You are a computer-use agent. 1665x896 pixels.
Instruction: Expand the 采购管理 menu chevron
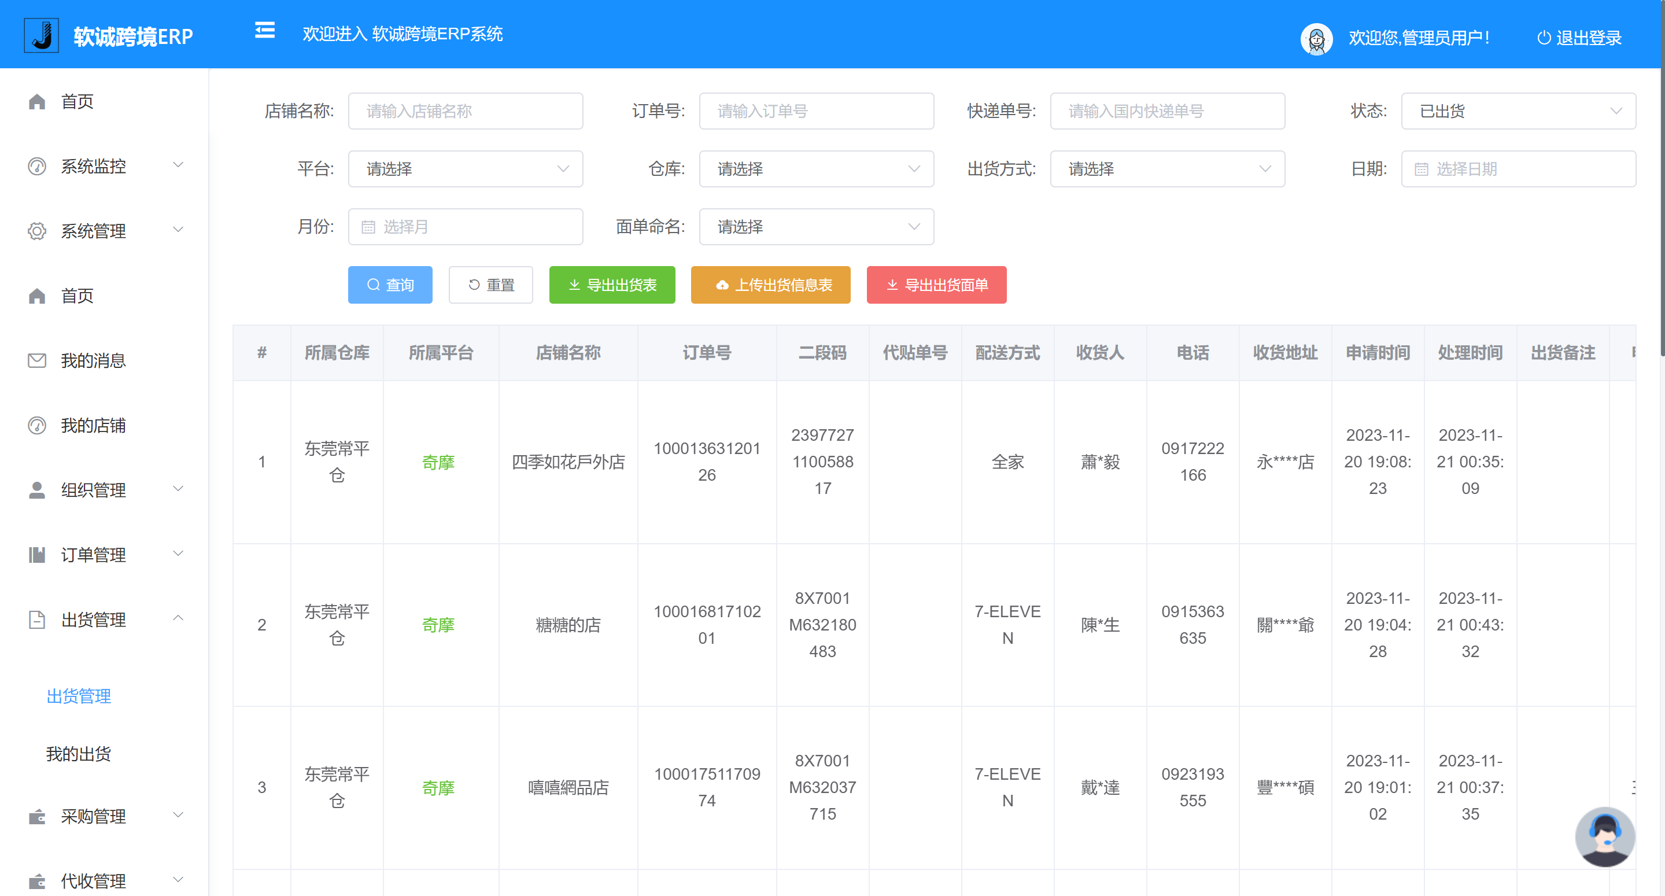pyautogui.click(x=178, y=814)
